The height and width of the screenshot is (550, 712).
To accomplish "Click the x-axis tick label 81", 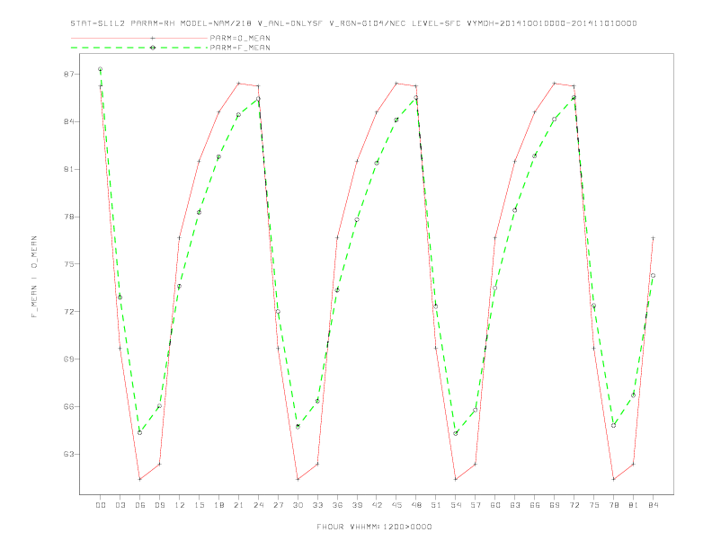I will point(634,505).
